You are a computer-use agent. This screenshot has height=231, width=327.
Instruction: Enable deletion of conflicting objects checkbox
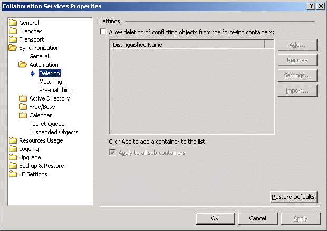(x=103, y=32)
